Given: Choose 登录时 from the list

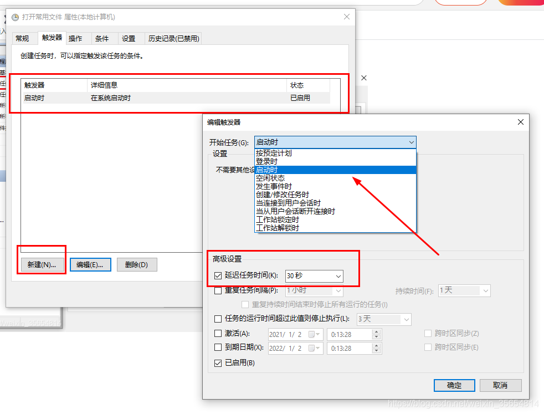Looking at the screenshot, I should tap(335, 161).
